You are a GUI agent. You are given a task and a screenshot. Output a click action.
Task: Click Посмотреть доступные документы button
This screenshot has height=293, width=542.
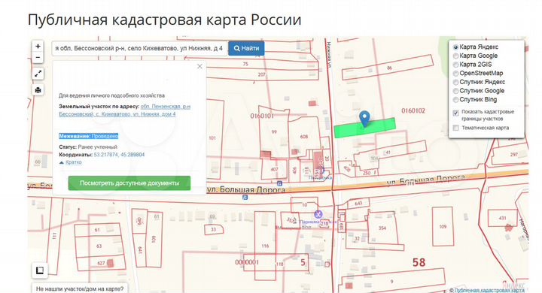pyautogui.click(x=129, y=183)
